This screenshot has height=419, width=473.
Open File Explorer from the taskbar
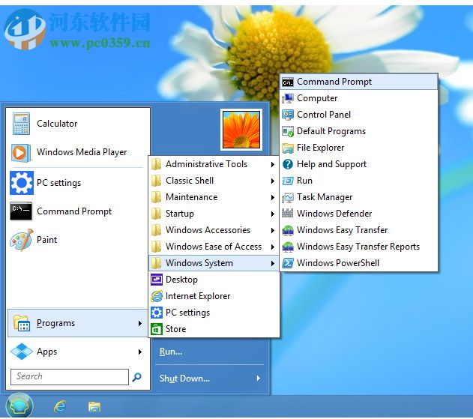click(94, 407)
